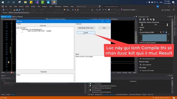Toggle Private Bytes legend in Process Memory

point(166,32)
